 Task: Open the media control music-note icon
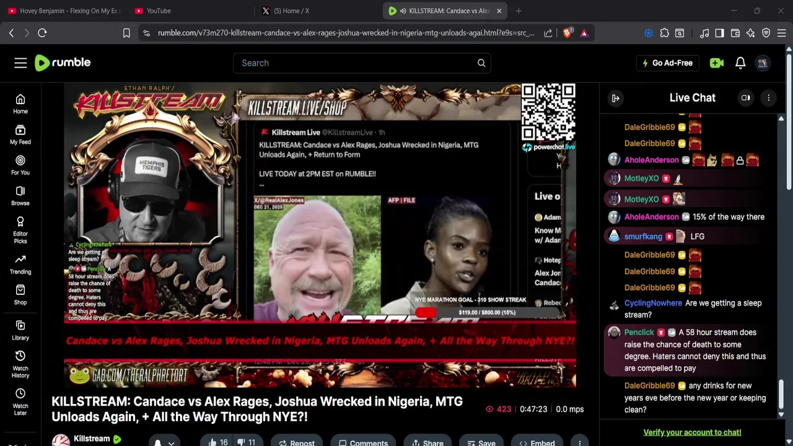click(x=704, y=33)
